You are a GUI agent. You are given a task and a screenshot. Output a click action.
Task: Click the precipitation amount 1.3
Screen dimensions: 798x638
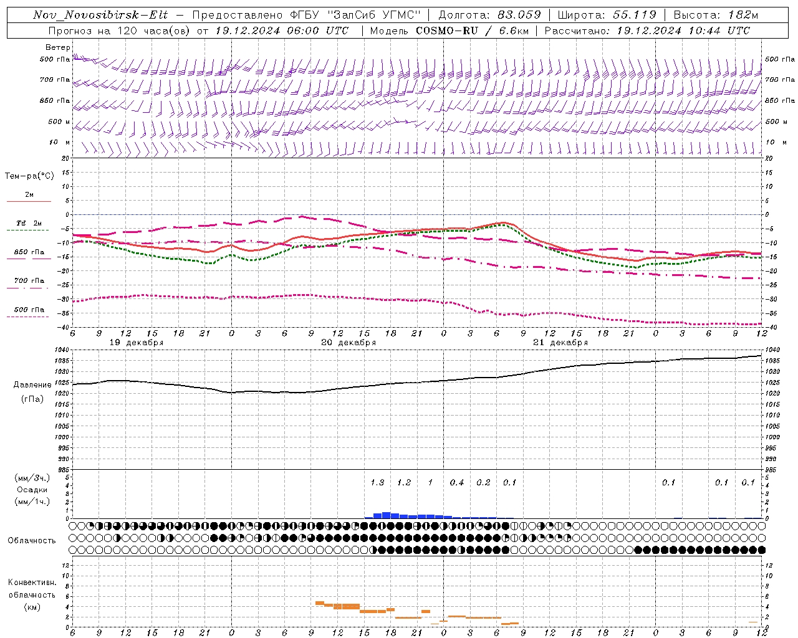[x=377, y=483]
